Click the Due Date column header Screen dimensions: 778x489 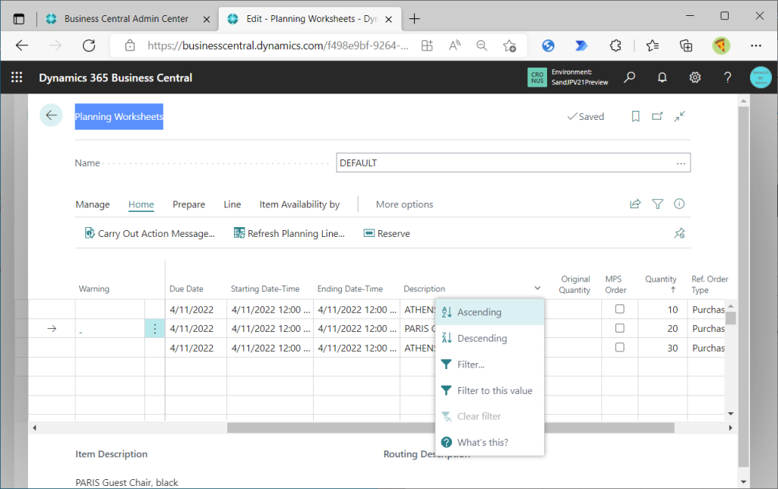pyautogui.click(x=186, y=289)
